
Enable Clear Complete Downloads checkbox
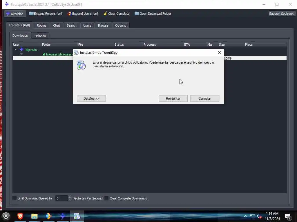click(107, 198)
